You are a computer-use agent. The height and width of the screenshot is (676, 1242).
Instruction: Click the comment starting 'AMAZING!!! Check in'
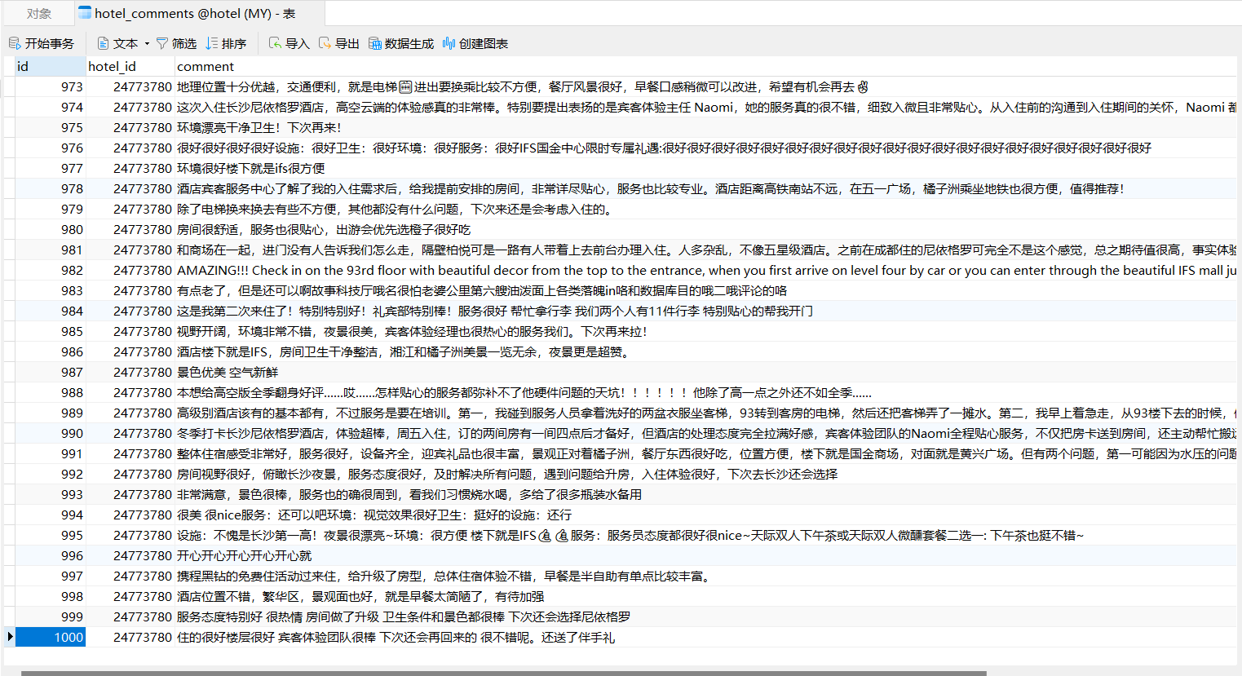706,270
